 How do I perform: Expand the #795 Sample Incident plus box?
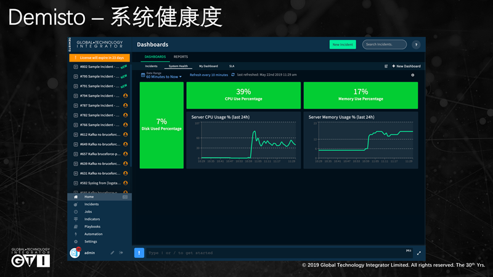pos(76,76)
